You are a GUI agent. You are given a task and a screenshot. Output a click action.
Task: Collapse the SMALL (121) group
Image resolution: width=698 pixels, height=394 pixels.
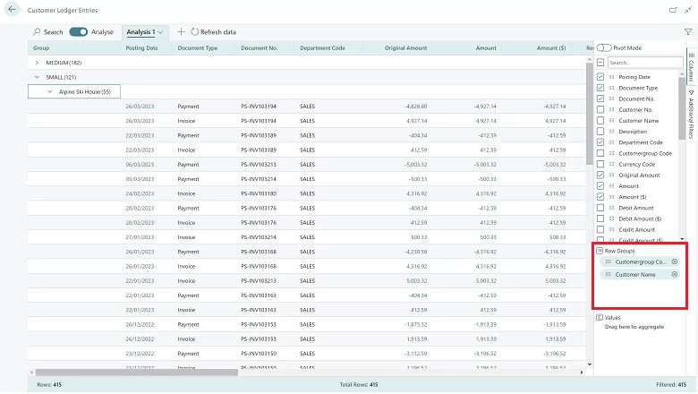37,77
